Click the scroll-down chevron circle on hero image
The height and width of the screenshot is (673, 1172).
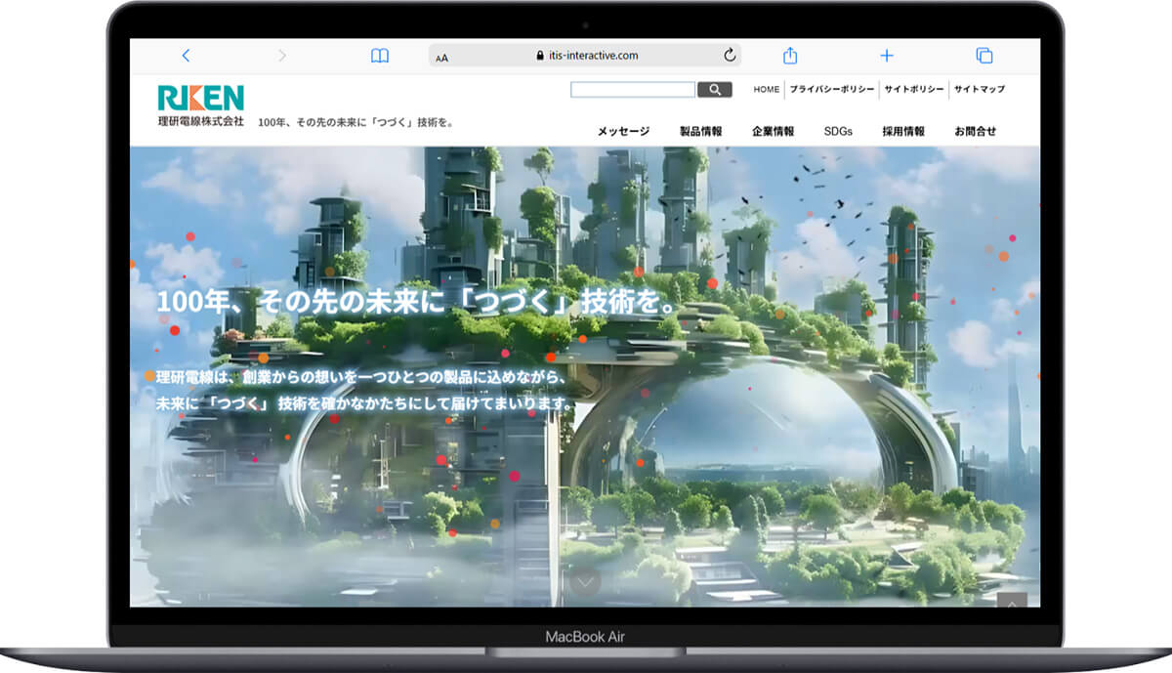tap(585, 582)
